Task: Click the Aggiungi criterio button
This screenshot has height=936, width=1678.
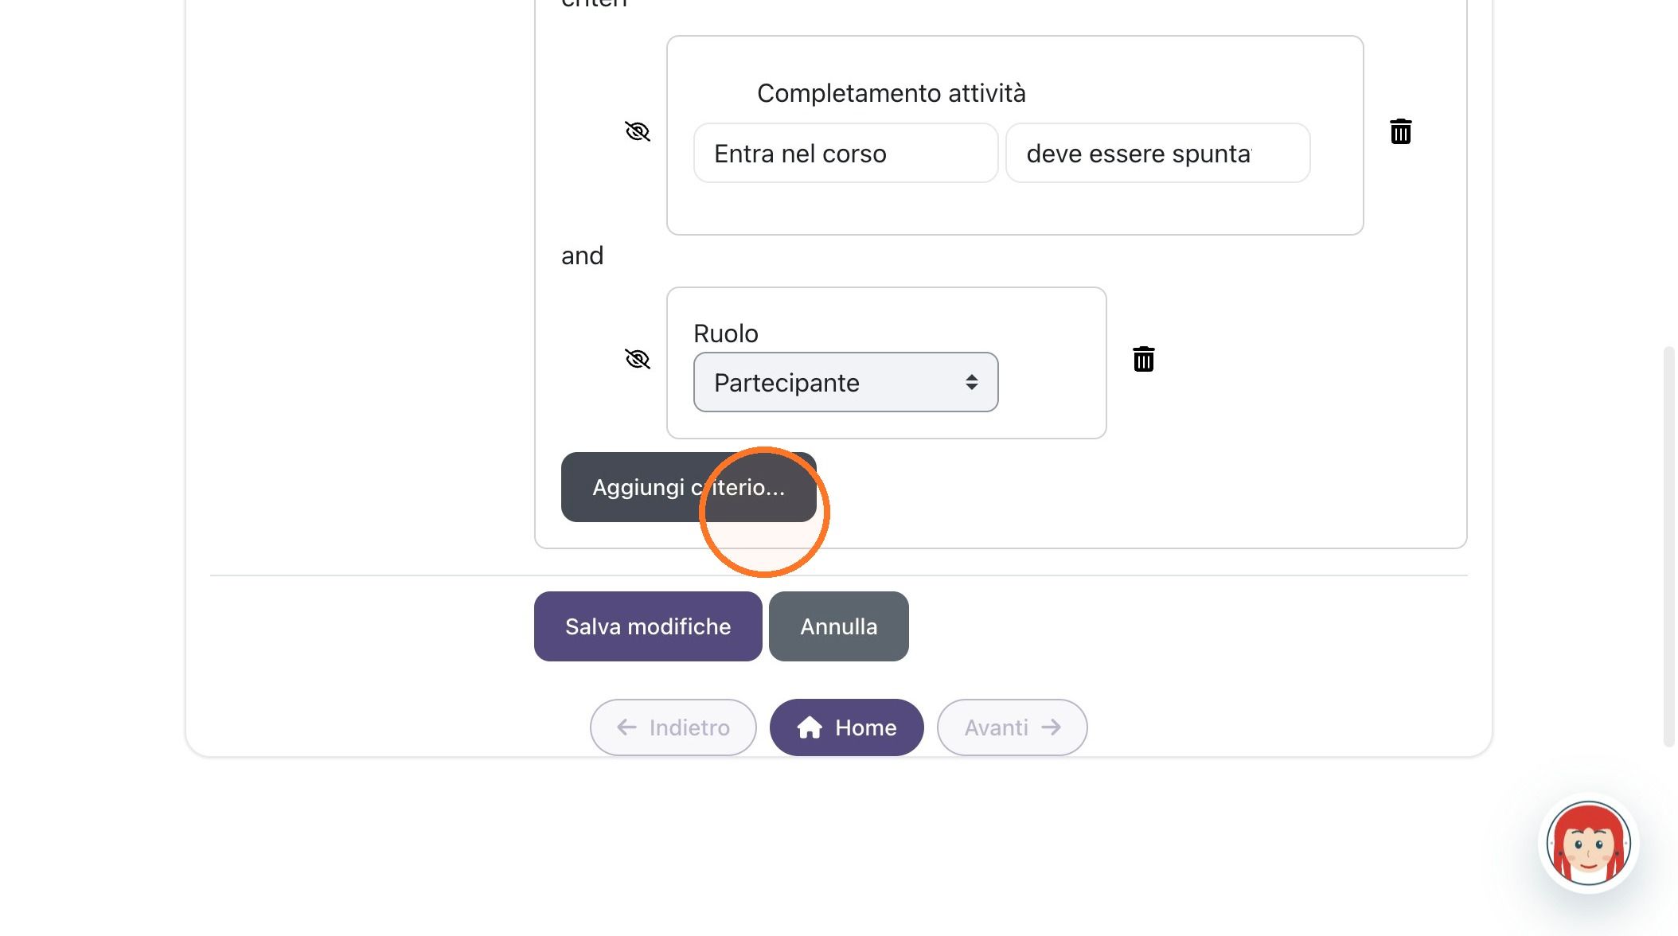Action: [689, 487]
